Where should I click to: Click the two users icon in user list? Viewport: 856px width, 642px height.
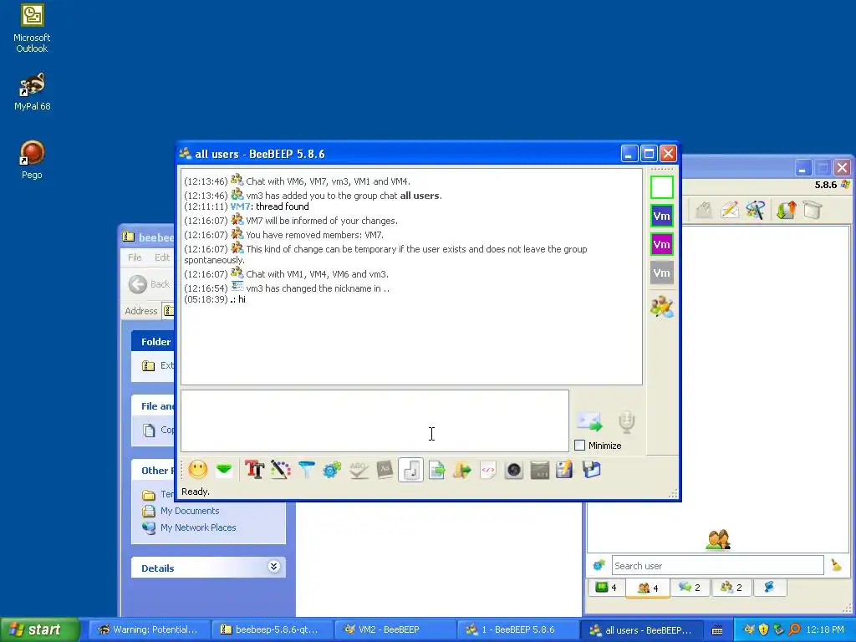click(718, 540)
